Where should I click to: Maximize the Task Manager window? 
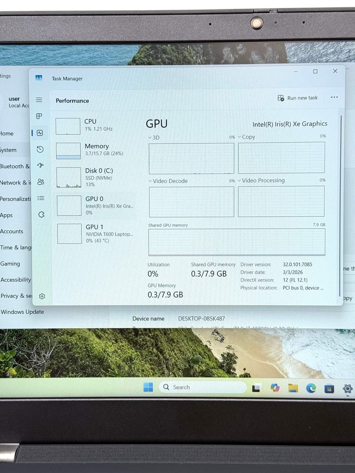click(x=315, y=72)
